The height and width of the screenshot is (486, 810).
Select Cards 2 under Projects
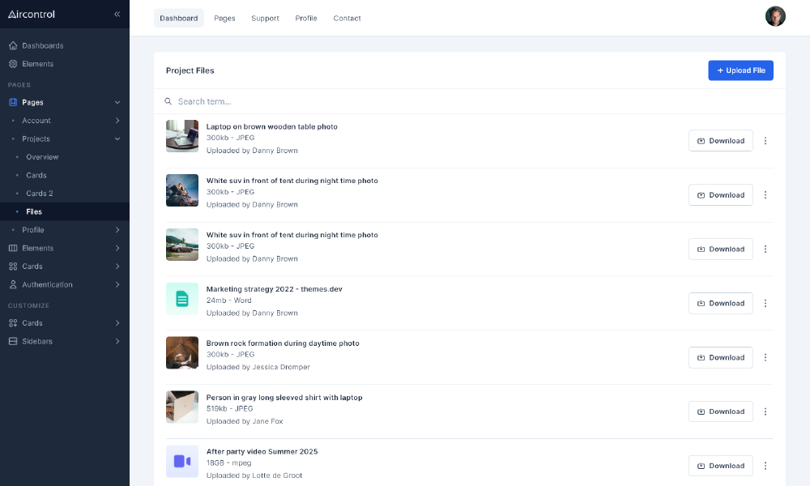[x=40, y=194]
